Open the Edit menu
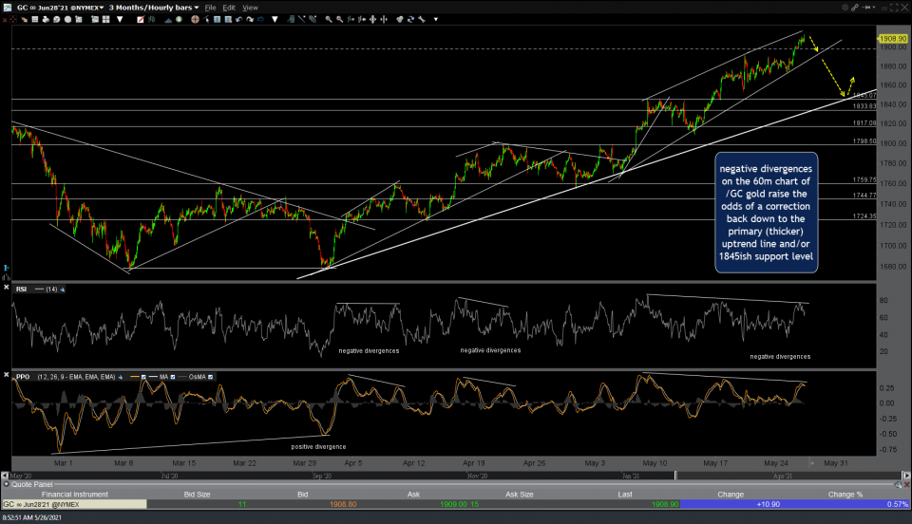The image size is (912, 524). [230, 7]
